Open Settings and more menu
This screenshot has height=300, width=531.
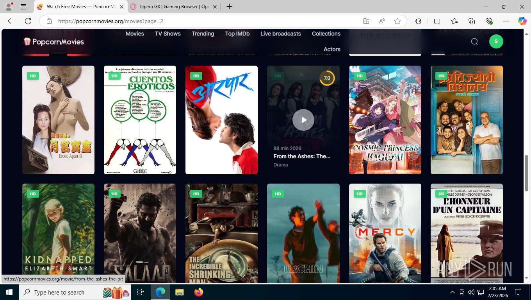[x=506, y=21]
